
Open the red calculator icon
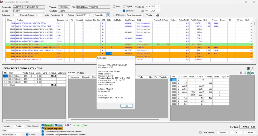click(241, 73)
